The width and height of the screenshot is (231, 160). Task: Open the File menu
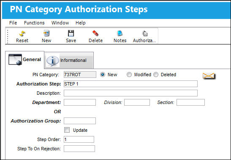(13, 23)
